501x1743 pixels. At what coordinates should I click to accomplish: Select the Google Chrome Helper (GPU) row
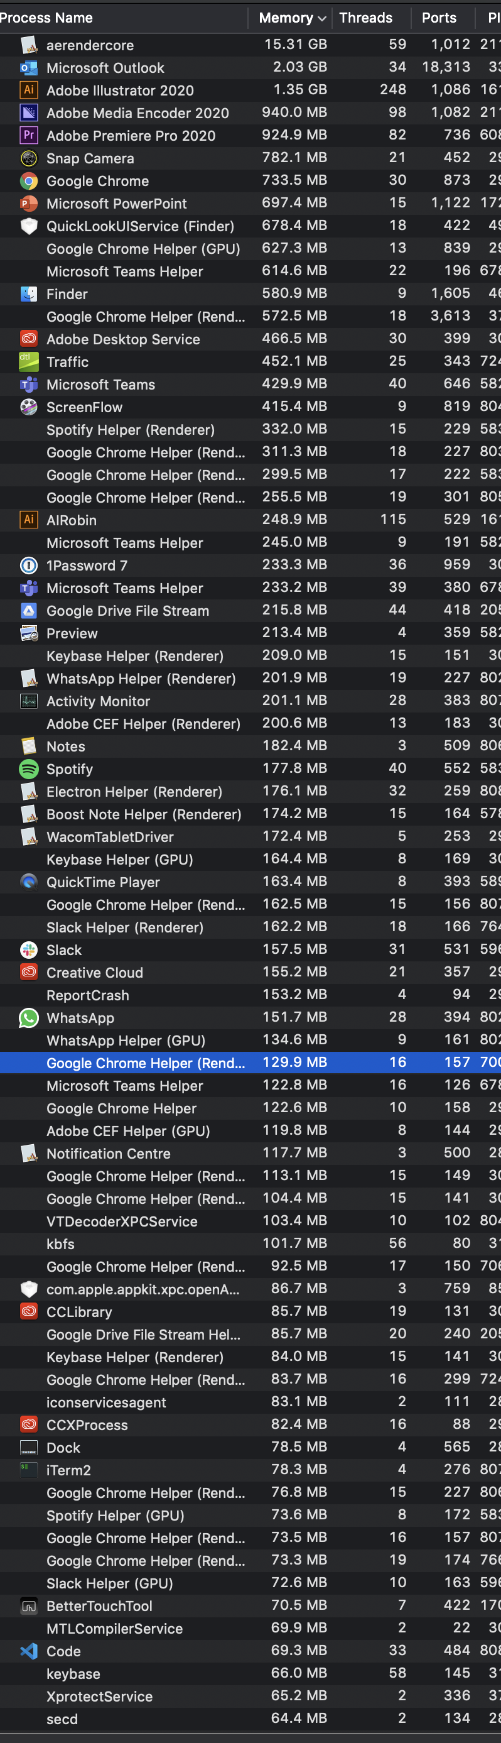pyautogui.click(x=250, y=248)
